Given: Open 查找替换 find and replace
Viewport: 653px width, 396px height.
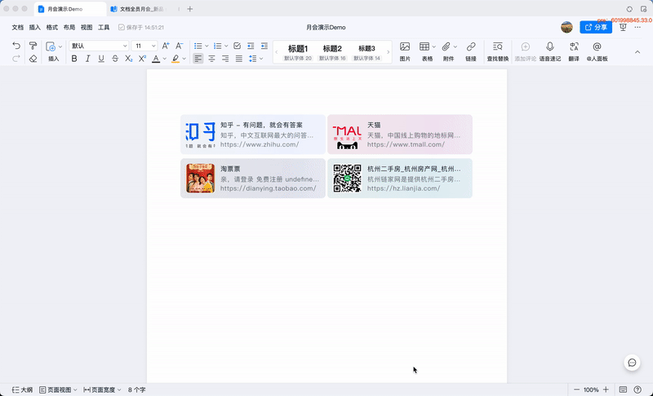Looking at the screenshot, I should [x=498, y=51].
